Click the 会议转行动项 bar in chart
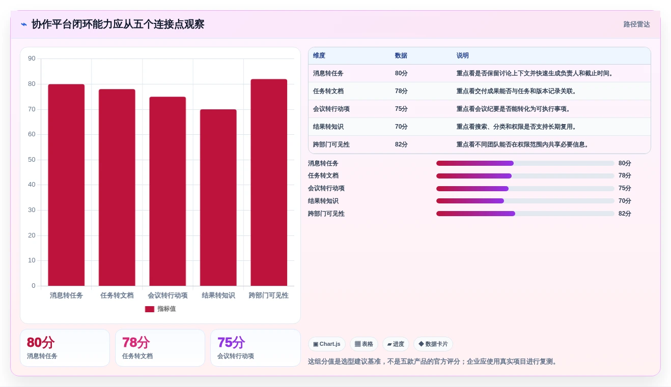This screenshot has height=387, width=671. (167, 191)
